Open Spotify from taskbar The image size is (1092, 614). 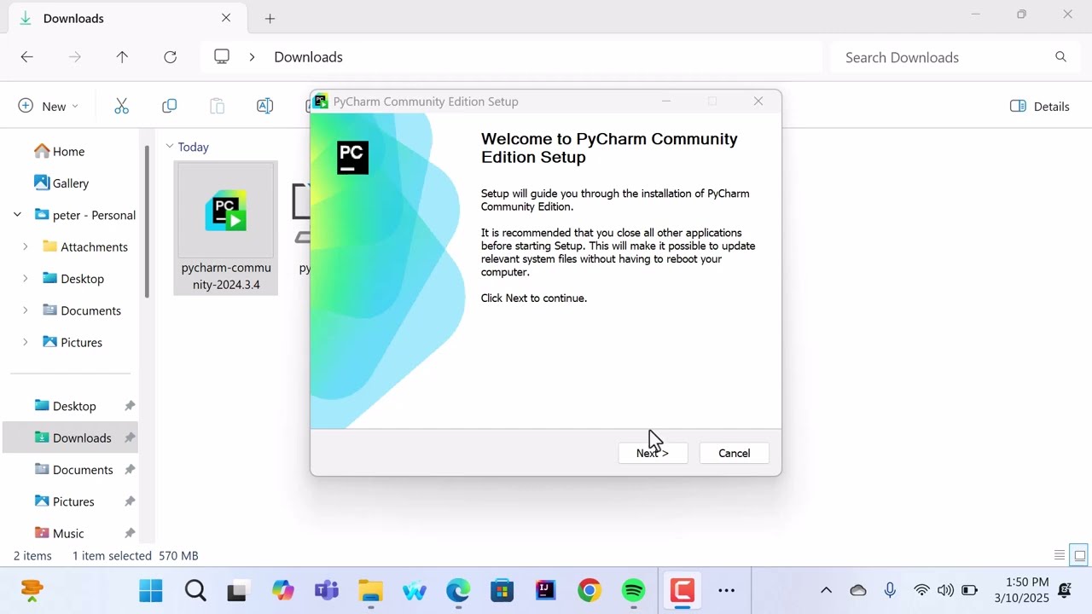(633, 590)
